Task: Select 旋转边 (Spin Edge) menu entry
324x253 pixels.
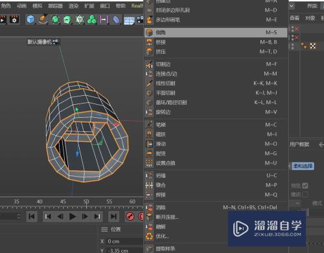Action: click(x=216, y=112)
